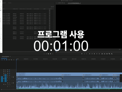
Task: Click the timeline playhead marker at 00:00
Action: click(x=17, y=60)
